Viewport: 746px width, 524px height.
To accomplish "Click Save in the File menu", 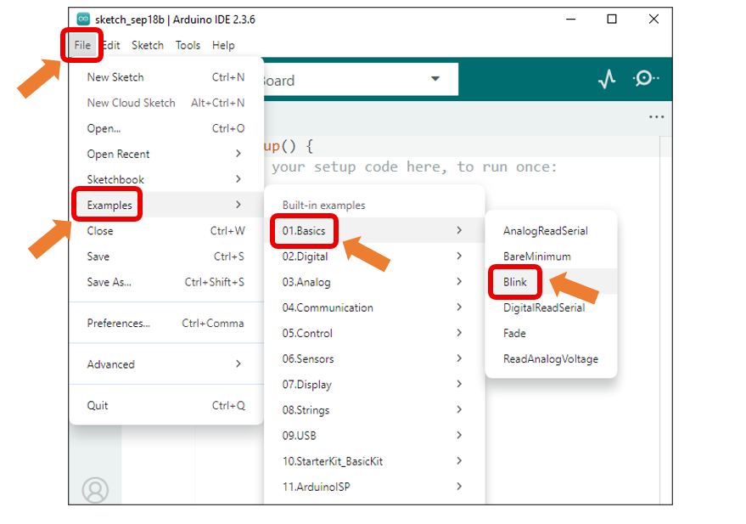I will click(x=166, y=256).
